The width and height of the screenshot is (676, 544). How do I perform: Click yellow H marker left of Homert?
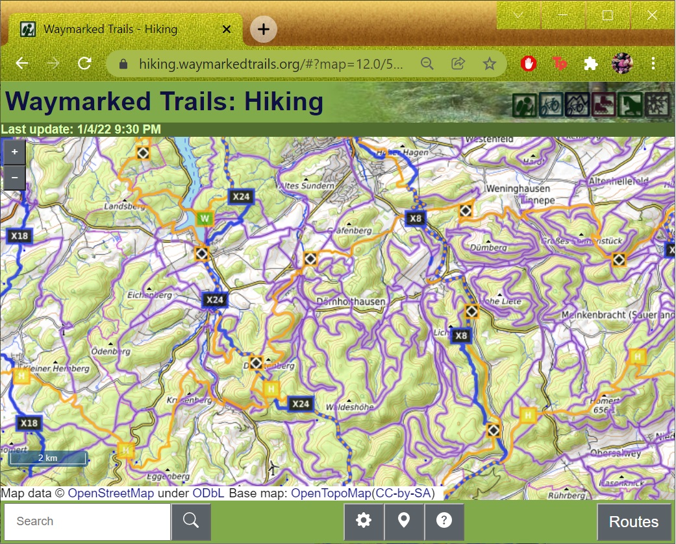[x=528, y=416]
